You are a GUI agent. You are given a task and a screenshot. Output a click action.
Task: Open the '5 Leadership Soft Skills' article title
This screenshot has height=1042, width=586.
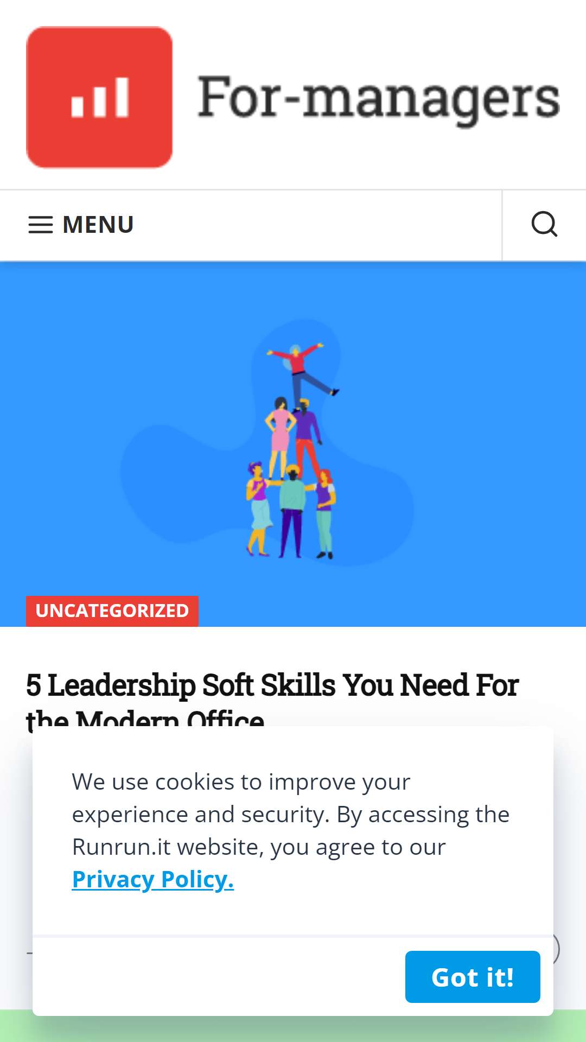pos(272,685)
